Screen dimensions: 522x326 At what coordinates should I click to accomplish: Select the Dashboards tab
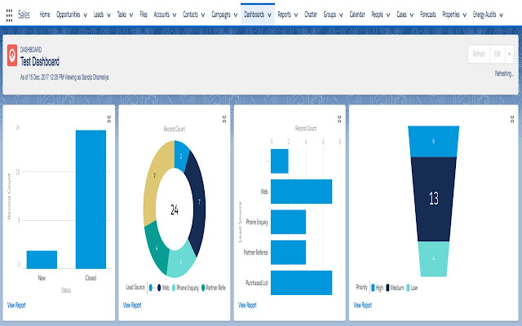(254, 15)
